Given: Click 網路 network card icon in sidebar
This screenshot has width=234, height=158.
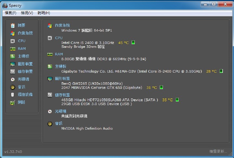Looking at the screenshot, I should pyautogui.click(x=13, y=103).
